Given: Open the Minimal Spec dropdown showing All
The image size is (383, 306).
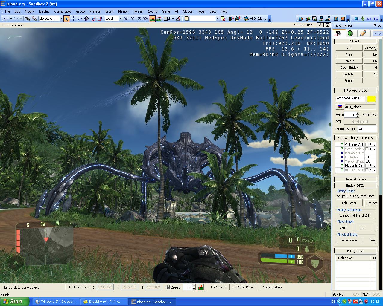Looking at the screenshot, I should (x=367, y=129).
